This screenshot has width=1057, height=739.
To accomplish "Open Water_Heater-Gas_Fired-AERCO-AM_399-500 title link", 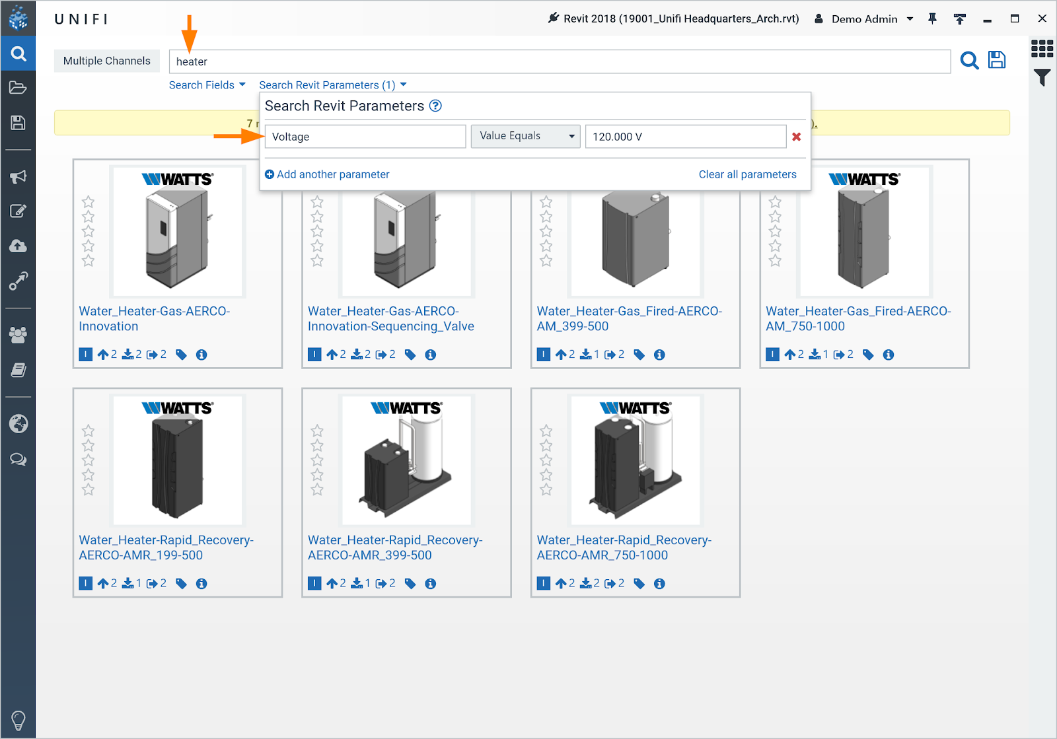I will [x=630, y=318].
